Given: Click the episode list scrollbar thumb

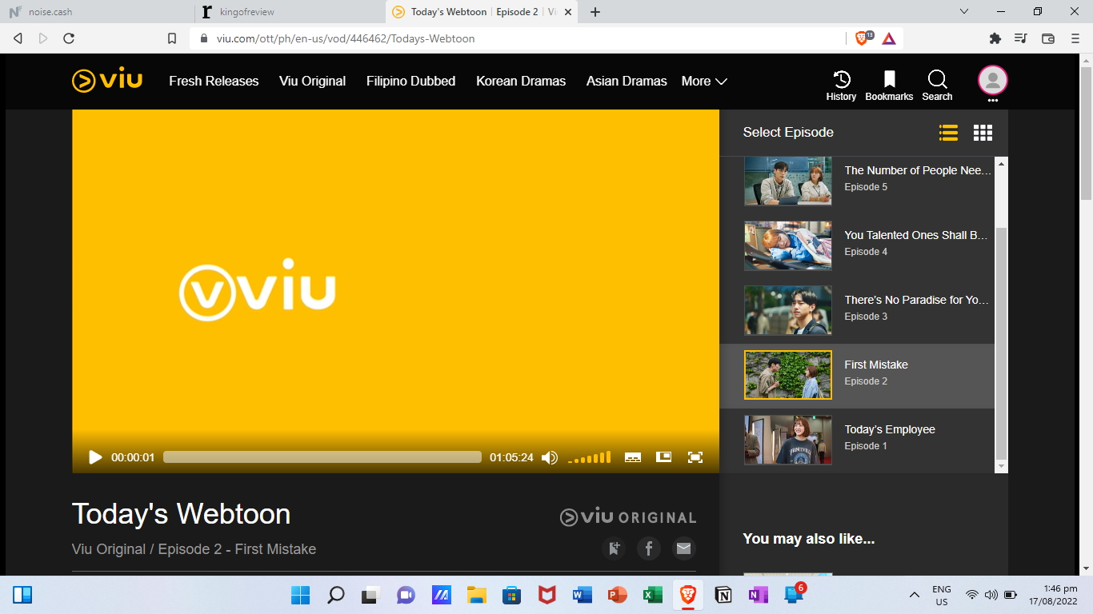Looking at the screenshot, I should click(x=1002, y=343).
